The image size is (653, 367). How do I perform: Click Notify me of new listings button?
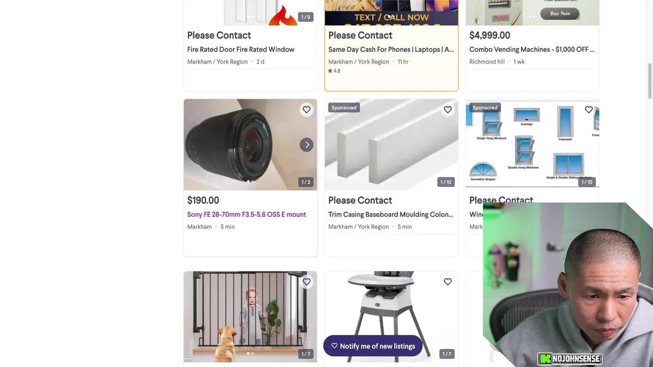373,346
